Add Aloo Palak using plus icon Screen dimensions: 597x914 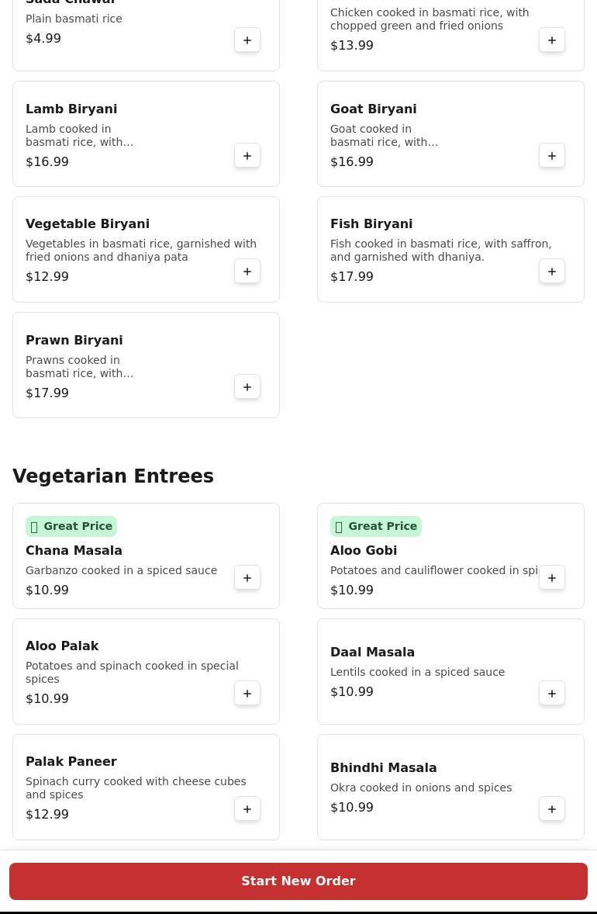click(x=247, y=694)
